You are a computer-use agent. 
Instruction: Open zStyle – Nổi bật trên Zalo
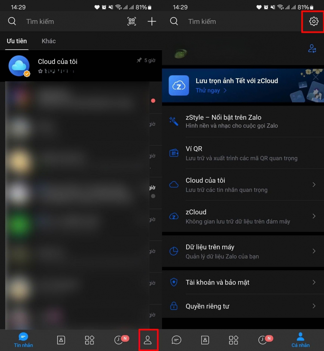click(x=243, y=121)
